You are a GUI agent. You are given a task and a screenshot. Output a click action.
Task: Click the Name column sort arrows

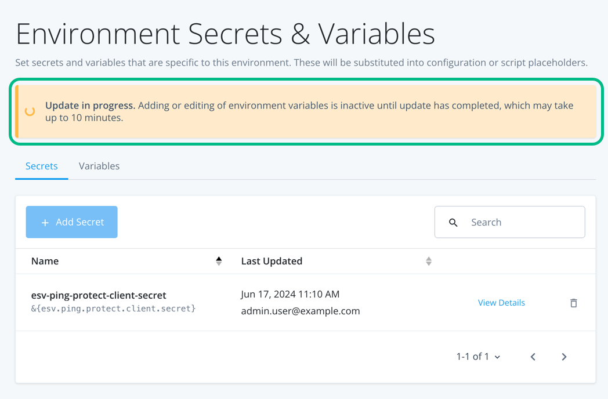219,261
